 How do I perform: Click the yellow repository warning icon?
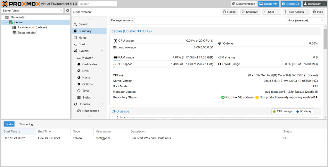tap(257, 97)
